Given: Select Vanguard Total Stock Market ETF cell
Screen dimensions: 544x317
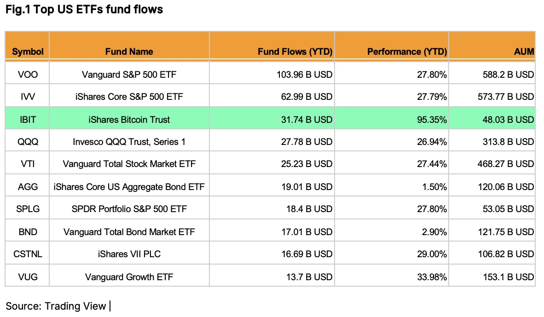Looking at the screenshot, I should point(129,164).
